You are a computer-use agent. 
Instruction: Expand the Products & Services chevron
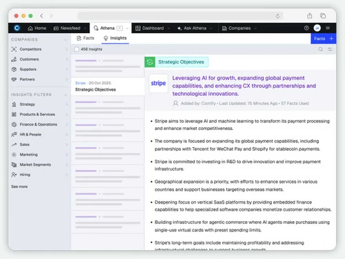(67, 115)
